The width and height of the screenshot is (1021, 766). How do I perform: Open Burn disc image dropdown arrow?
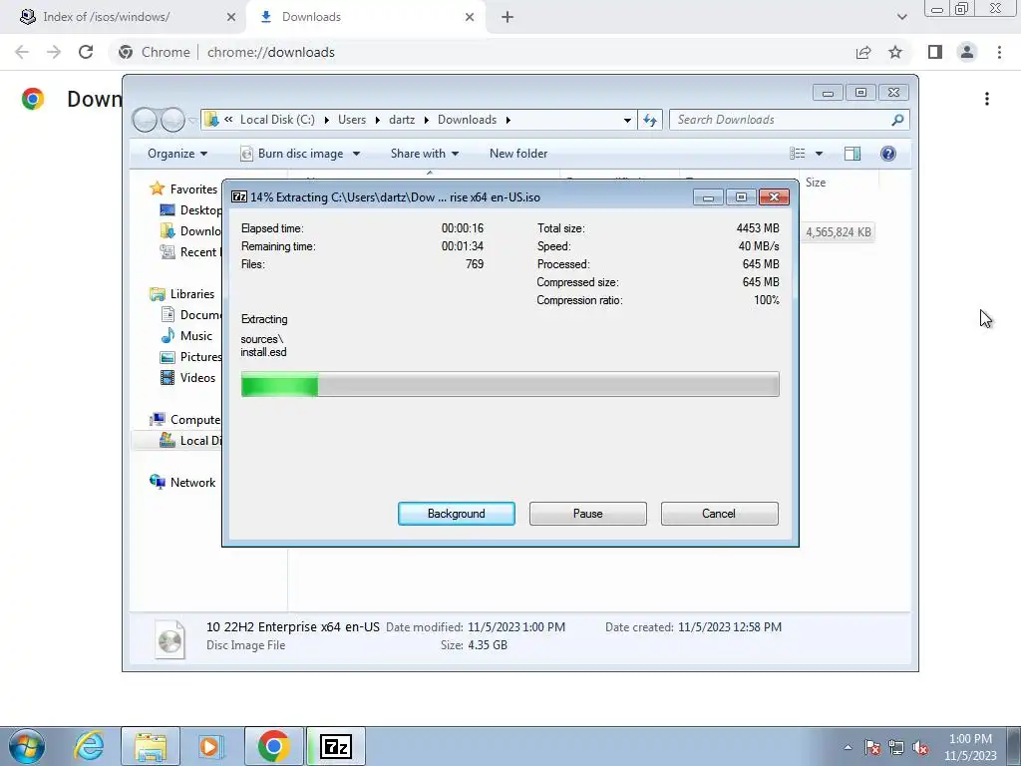pyautogui.click(x=356, y=154)
